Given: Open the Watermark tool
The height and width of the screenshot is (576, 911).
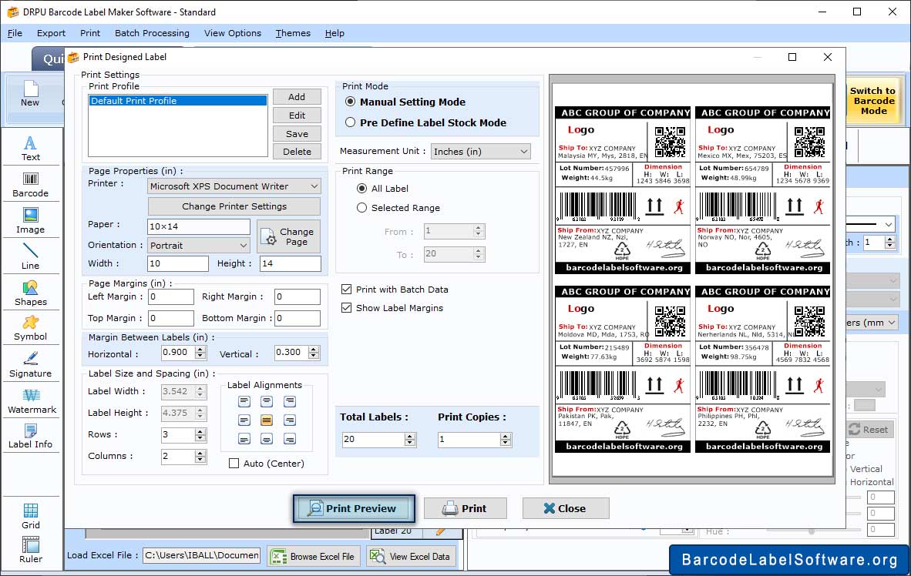Looking at the screenshot, I should [32, 400].
